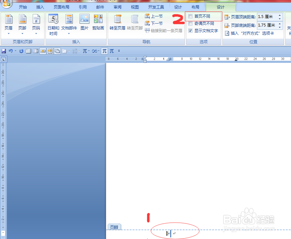Open the 页脚 footer gallery
Image resolution: width=291 pixels, height=239 pixels.
(x=22, y=24)
